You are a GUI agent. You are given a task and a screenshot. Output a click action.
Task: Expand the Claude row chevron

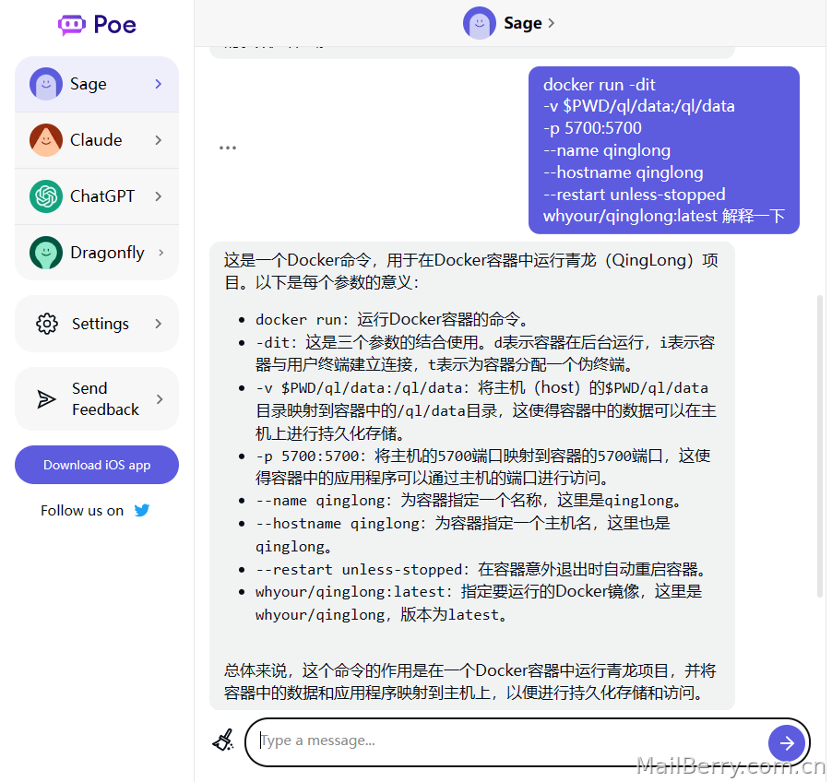click(x=158, y=140)
